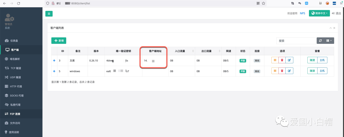View 隧道 for the windows client
Viewport: 344px width, 137px height.
(312, 71)
